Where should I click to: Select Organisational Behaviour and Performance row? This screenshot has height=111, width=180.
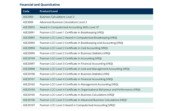coord(87,90)
